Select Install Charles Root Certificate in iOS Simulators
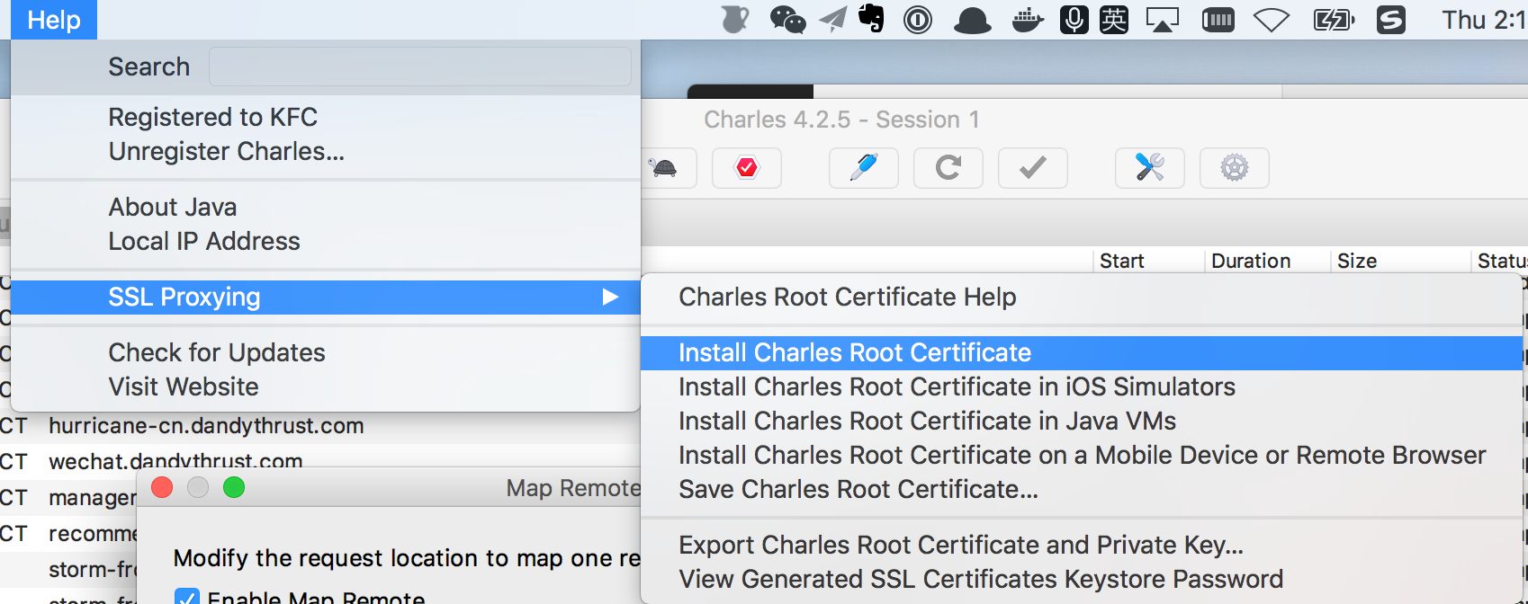 click(1081, 386)
